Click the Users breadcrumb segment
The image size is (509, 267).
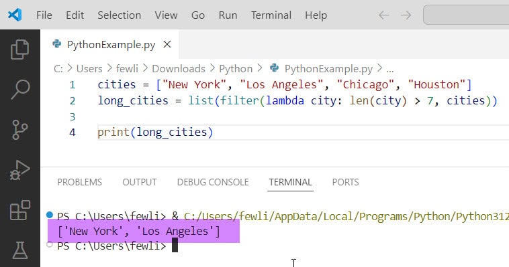(89, 69)
